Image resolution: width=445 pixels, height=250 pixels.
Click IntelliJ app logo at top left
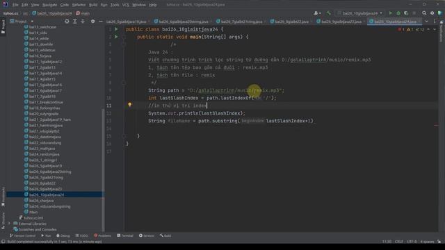[x=5, y=4]
